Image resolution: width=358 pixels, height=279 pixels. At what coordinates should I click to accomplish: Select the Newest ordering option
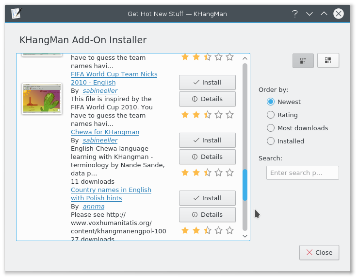(x=271, y=102)
